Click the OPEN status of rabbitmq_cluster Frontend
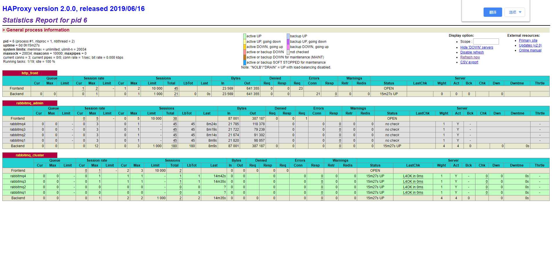The width and height of the screenshot is (552, 266). coord(375,171)
